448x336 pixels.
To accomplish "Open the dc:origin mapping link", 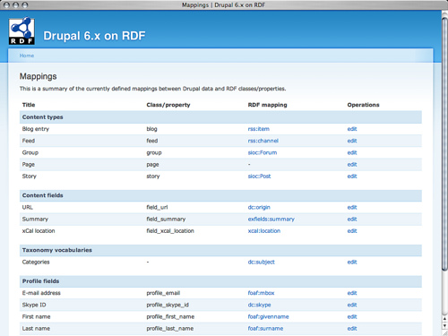I will pyautogui.click(x=259, y=207).
